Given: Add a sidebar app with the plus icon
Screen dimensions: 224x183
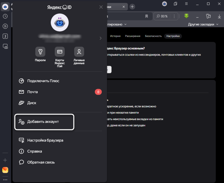Looking at the screenshot, I should pyautogui.click(x=5, y=160).
